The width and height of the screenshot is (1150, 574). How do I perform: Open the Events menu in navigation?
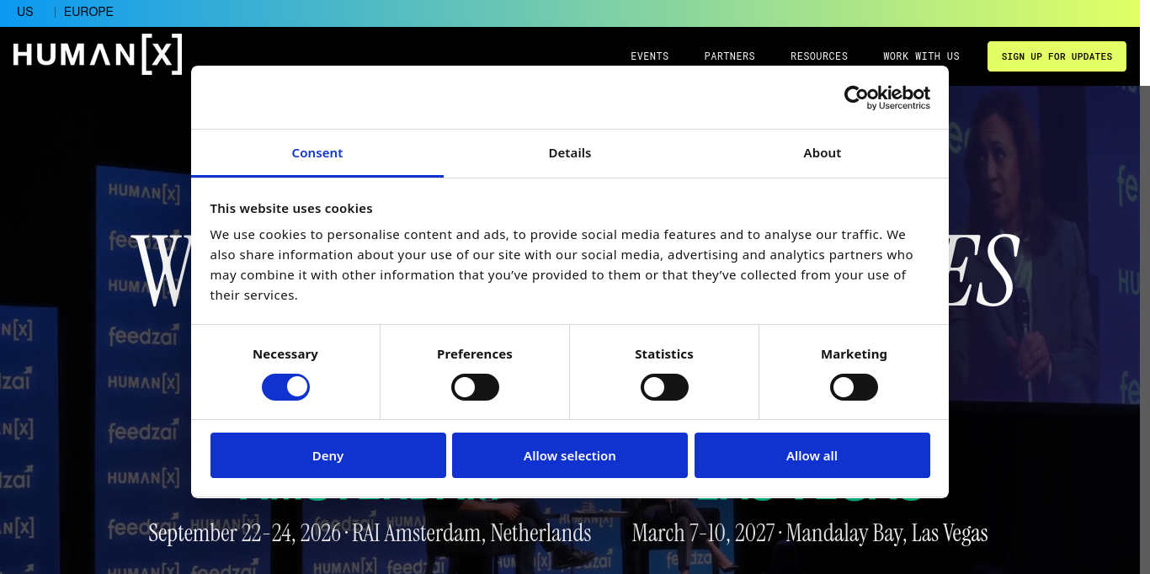point(650,56)
